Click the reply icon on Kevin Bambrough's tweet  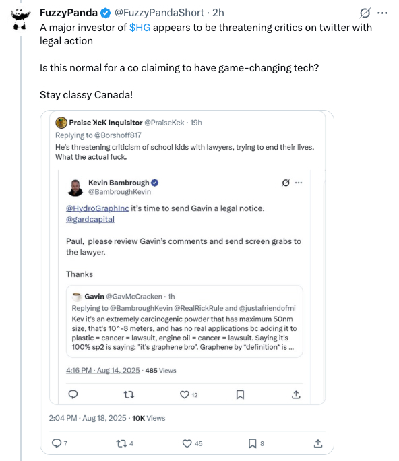point(73,394)
